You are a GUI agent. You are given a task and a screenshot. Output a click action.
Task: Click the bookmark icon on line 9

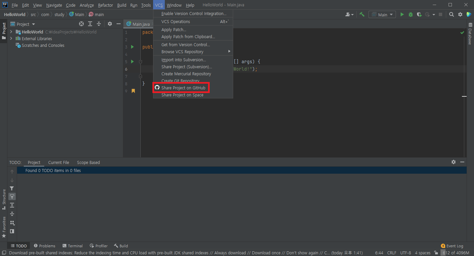[133, 91]
